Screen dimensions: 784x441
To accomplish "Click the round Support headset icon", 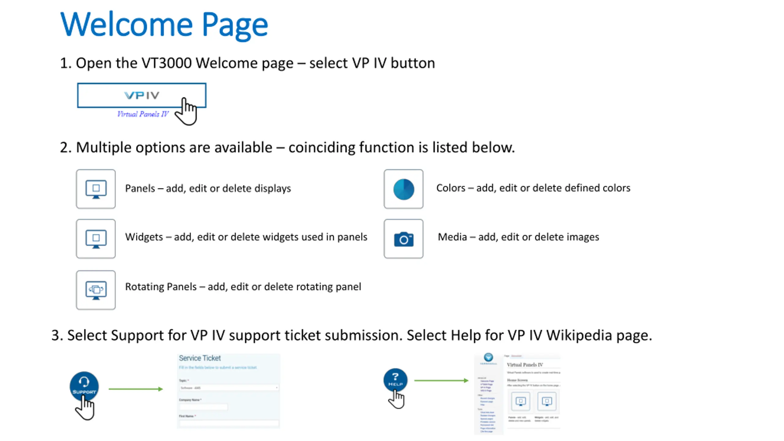I will (x=84, y=386).
